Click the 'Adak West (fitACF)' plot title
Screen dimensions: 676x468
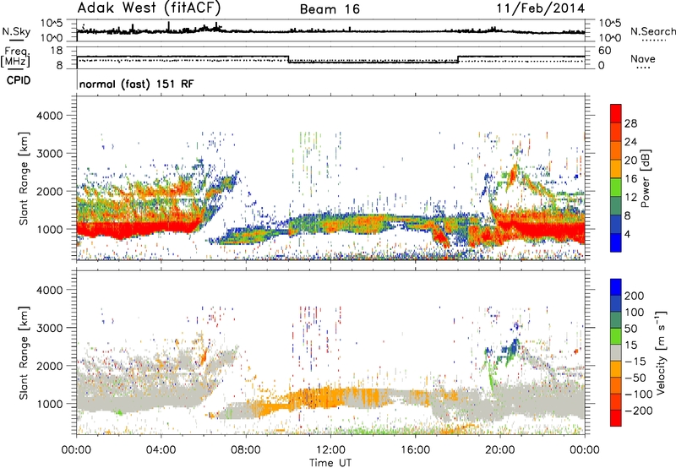pyautogui.click(x=150, y=8)
